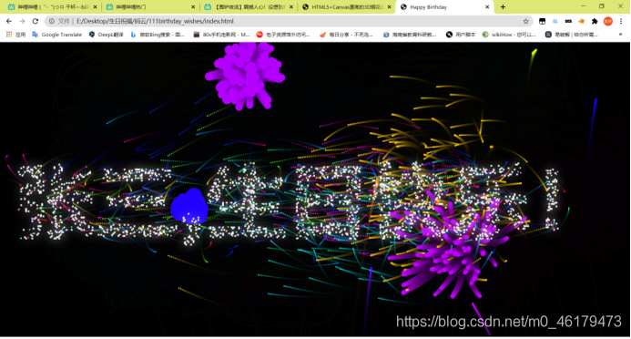631x339 pixels.
Task: Click the forward navigation arrow
Action: pyautogui.click(x=22, y=21)
